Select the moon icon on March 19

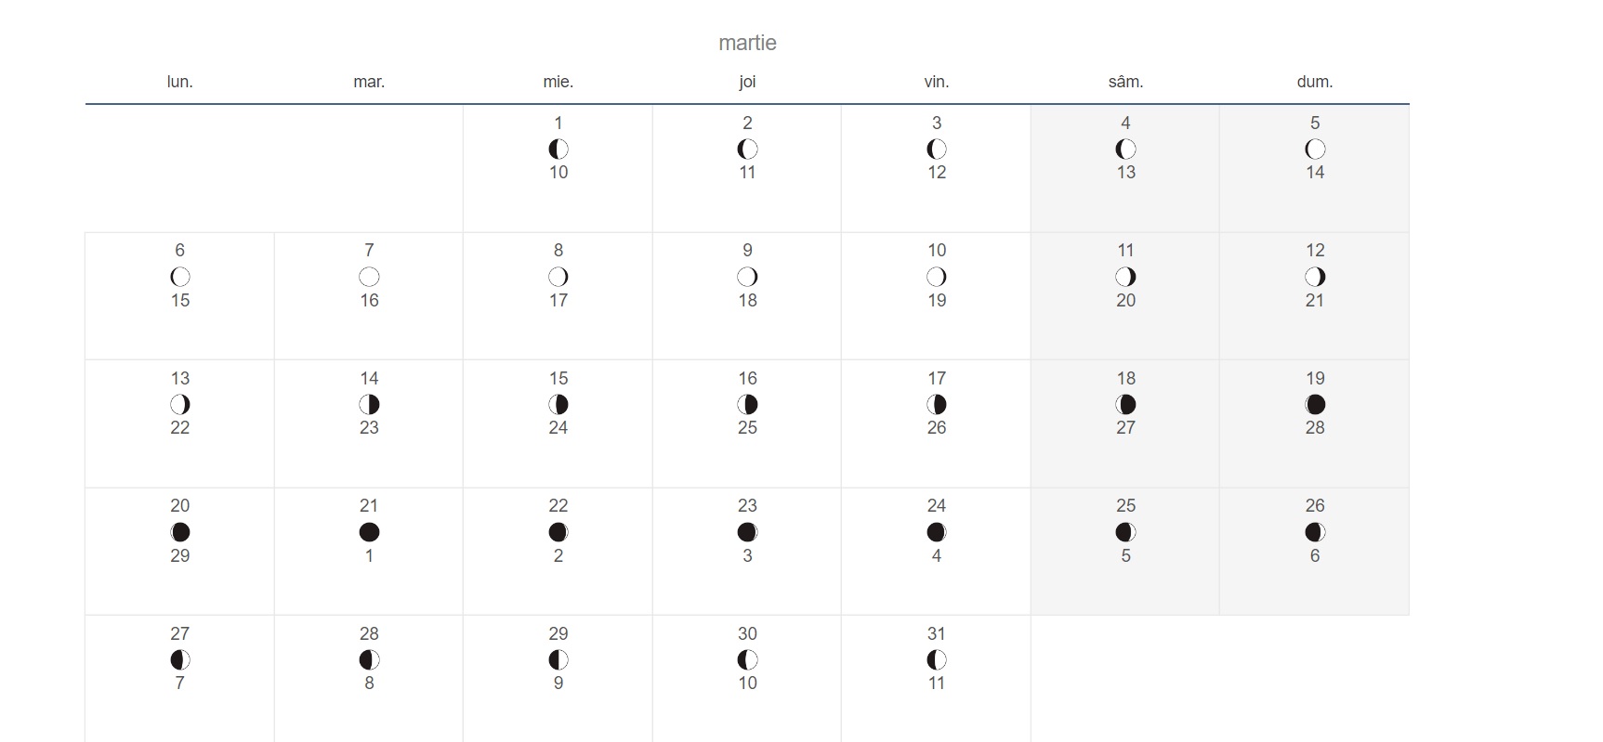pos(1315,404)
